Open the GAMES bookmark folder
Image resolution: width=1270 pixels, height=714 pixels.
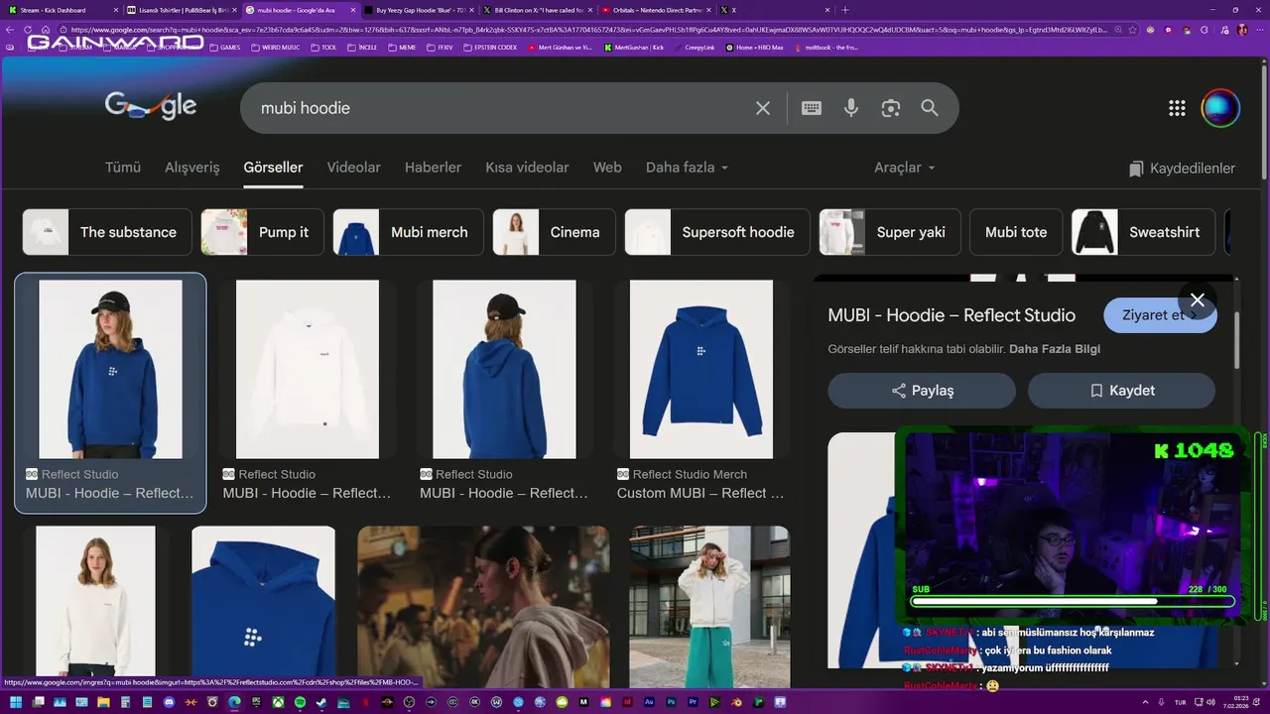(x=224, y=47)
